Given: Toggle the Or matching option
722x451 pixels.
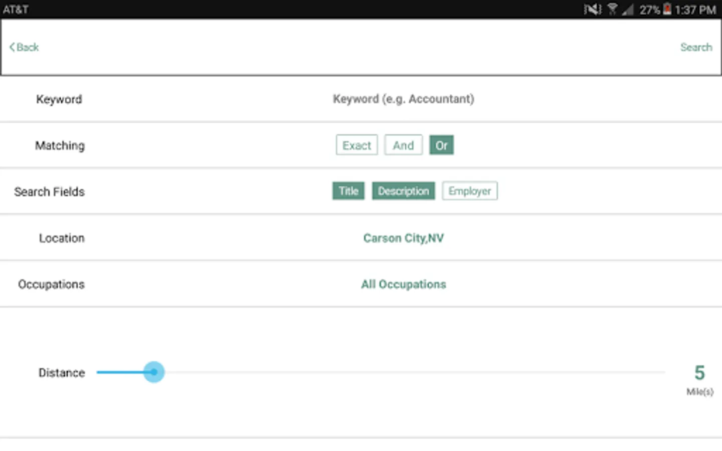Looking at the screenshot, I should (441, 145).
